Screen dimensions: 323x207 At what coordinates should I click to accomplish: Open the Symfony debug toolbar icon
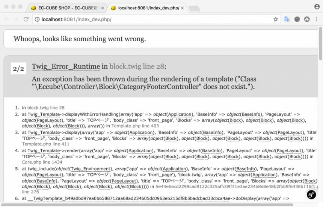(311, 195)
